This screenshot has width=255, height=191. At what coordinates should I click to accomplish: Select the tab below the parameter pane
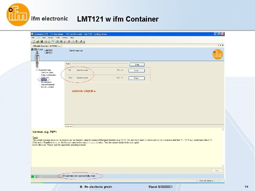point(69,126)
